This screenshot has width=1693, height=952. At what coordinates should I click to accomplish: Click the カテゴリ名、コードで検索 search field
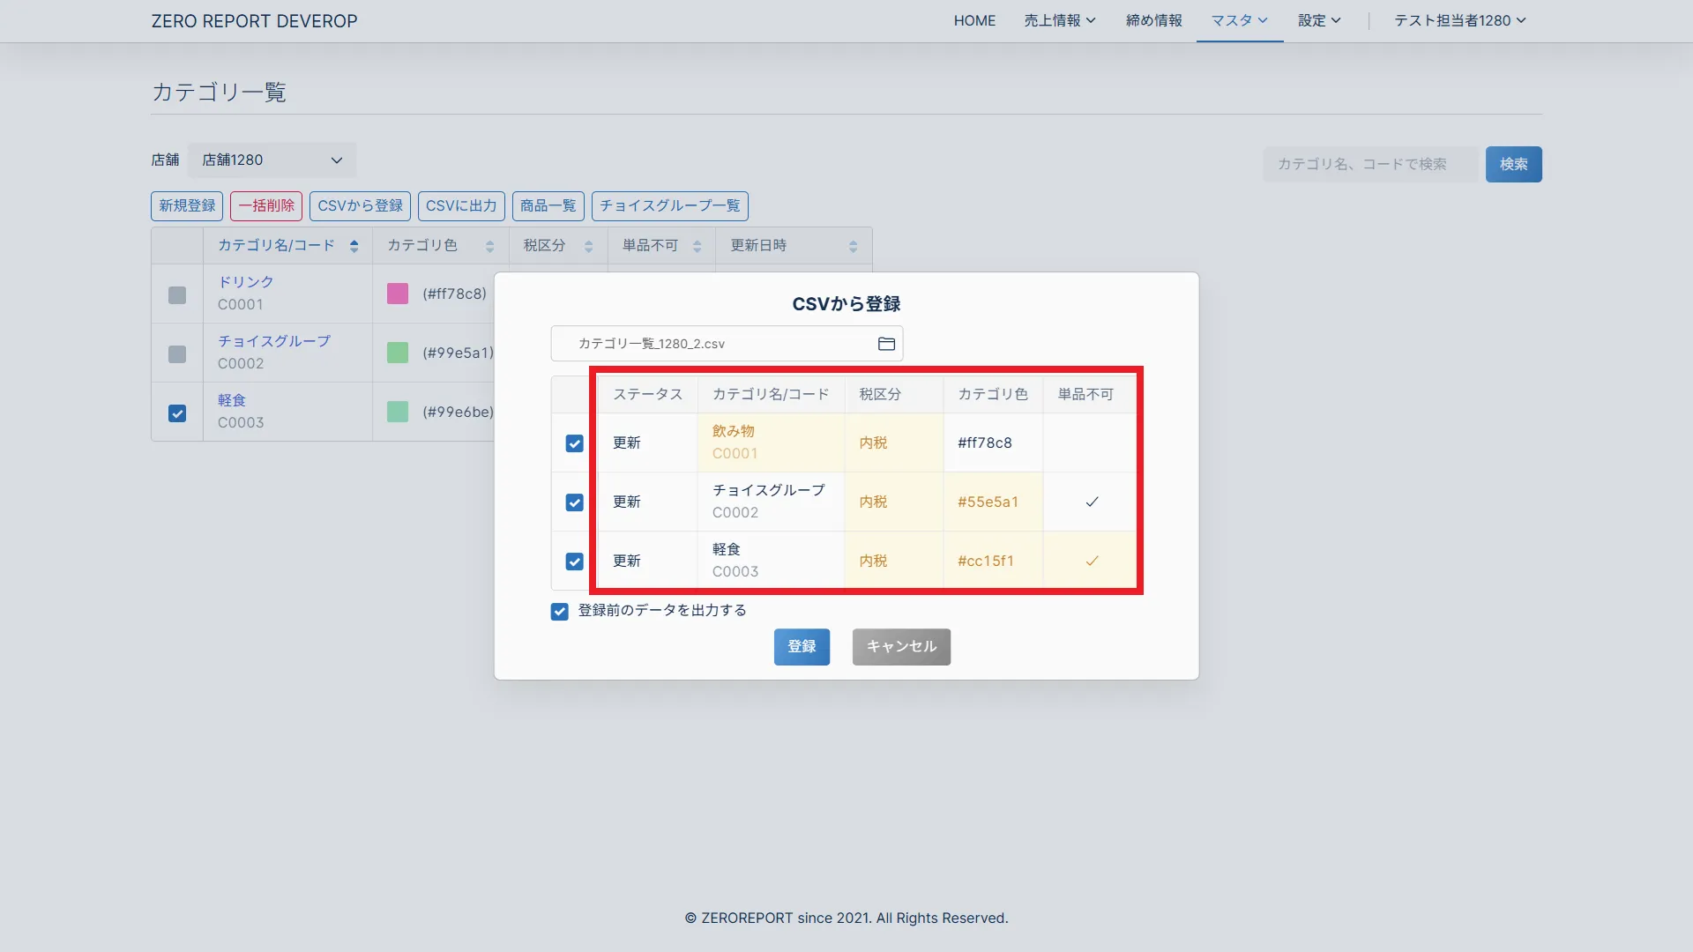1369,164
